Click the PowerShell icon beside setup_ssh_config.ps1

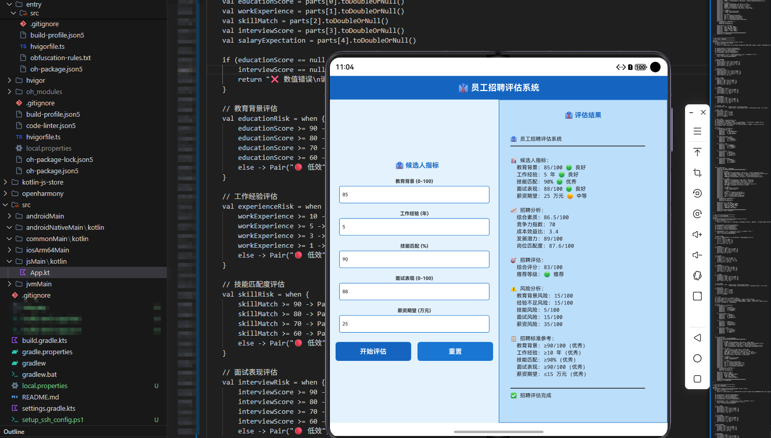click(x=15, y=419)
